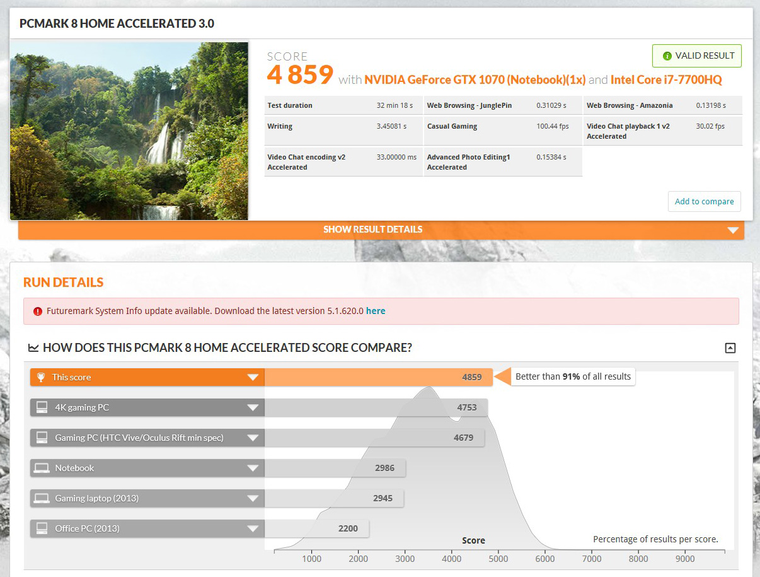
Task: Click the white arrow on Show Result Details bar
Action: coord(733,230)
